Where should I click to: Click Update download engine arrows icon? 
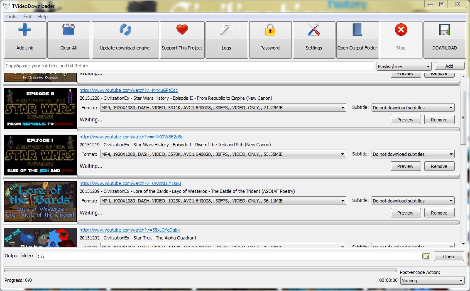click(125, 30)
